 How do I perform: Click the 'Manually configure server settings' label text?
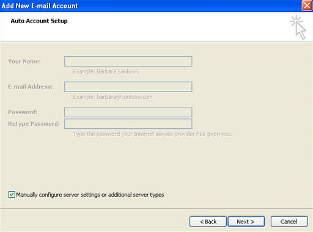click(x=90, y=195)
